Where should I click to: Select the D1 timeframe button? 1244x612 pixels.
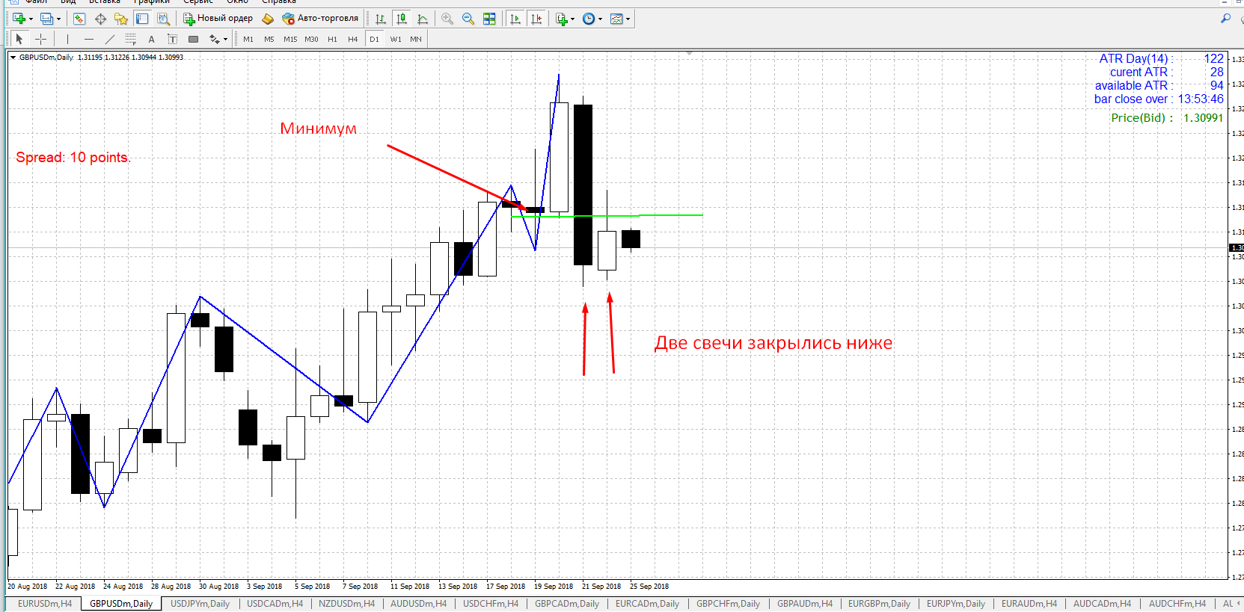click(375, 39)
